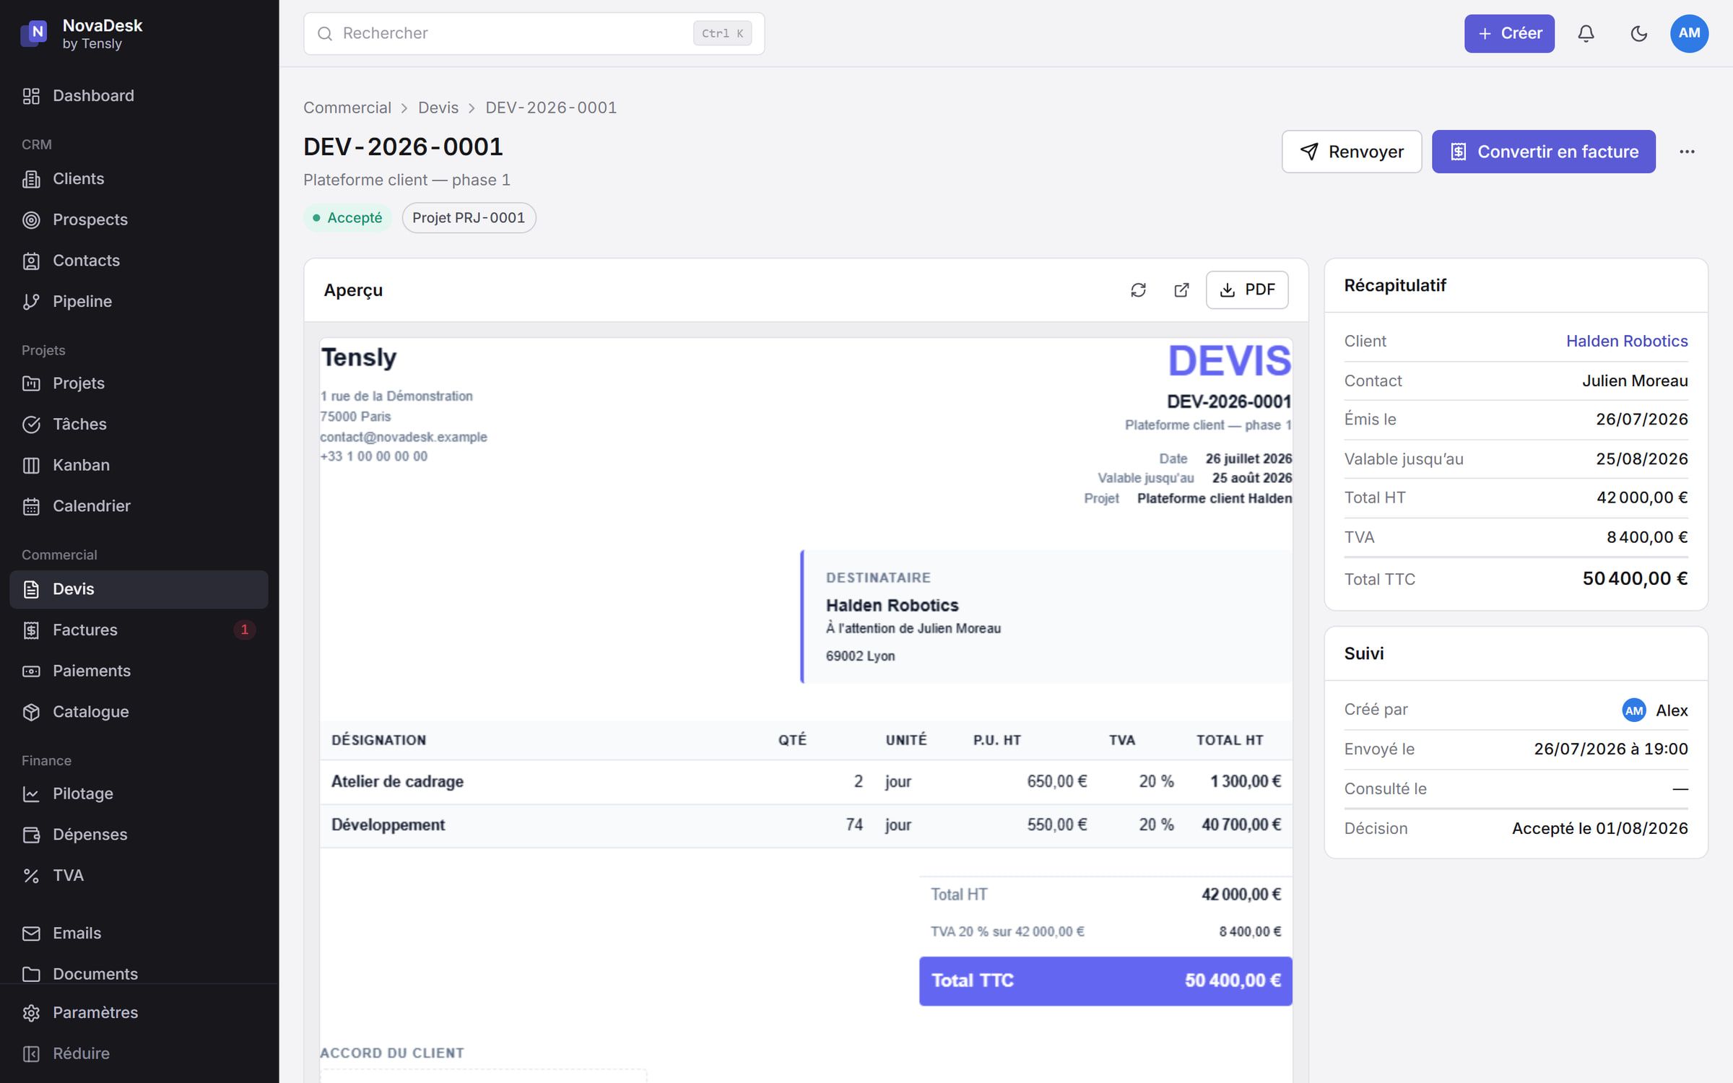Open the three-dots more actions menu

[1687, 152]
